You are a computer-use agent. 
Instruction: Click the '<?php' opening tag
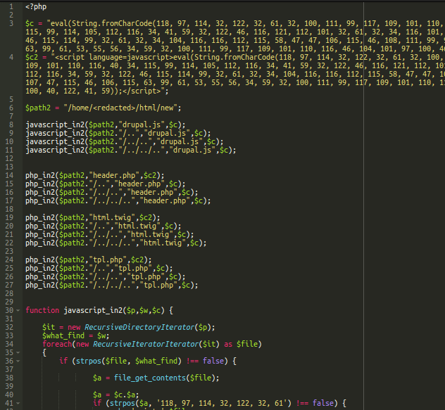[36, 7]
